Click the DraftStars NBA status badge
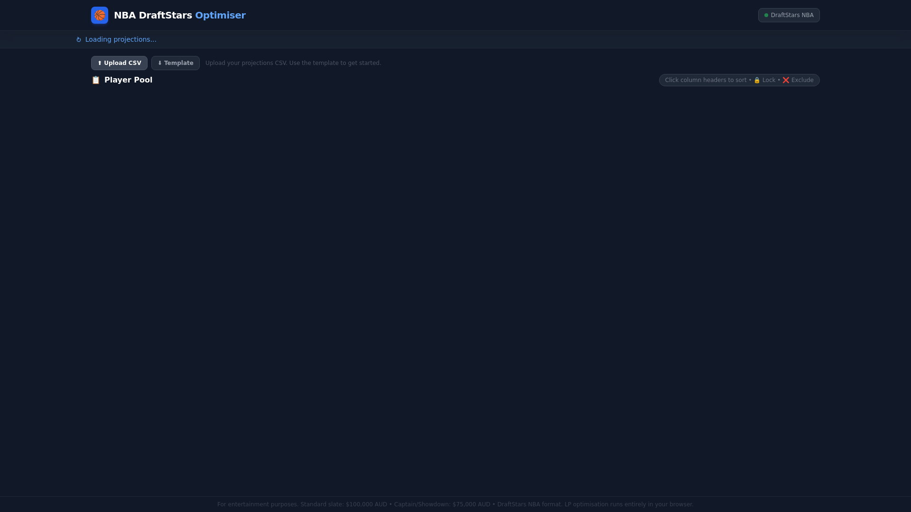 [x=789, y=15]
